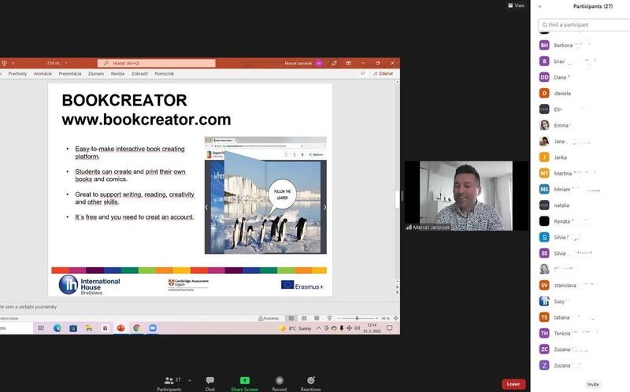Open the PowerPoint comments icon
Screen dimensions: 630x392
pos(363,74)
